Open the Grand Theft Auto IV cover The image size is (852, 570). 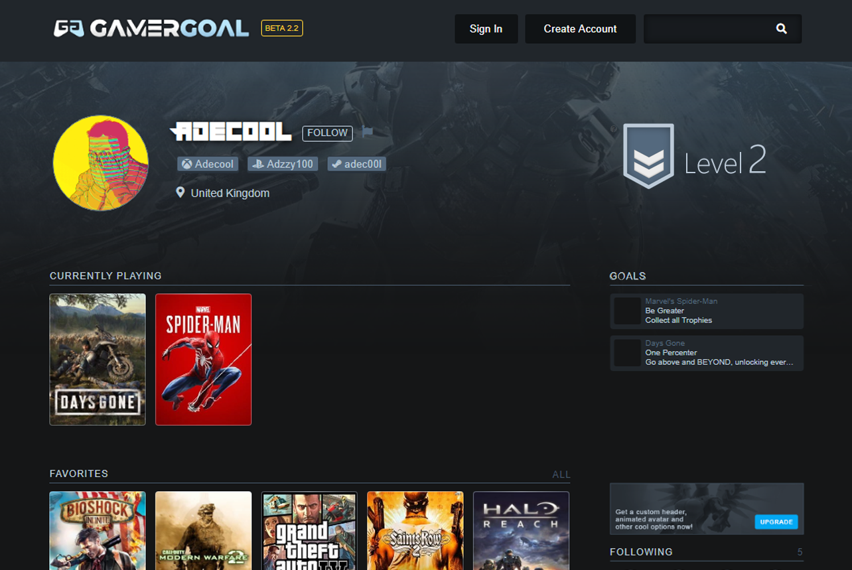[309, 530]
